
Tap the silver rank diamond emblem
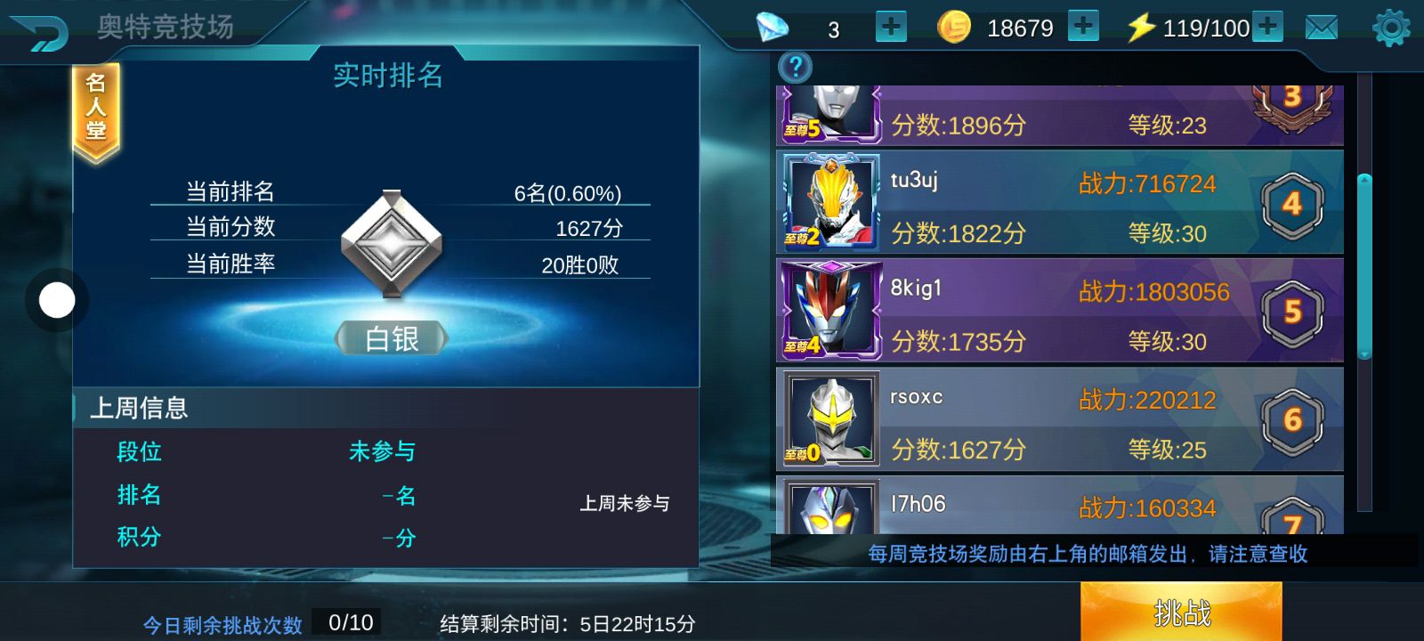tap(392, 244)
